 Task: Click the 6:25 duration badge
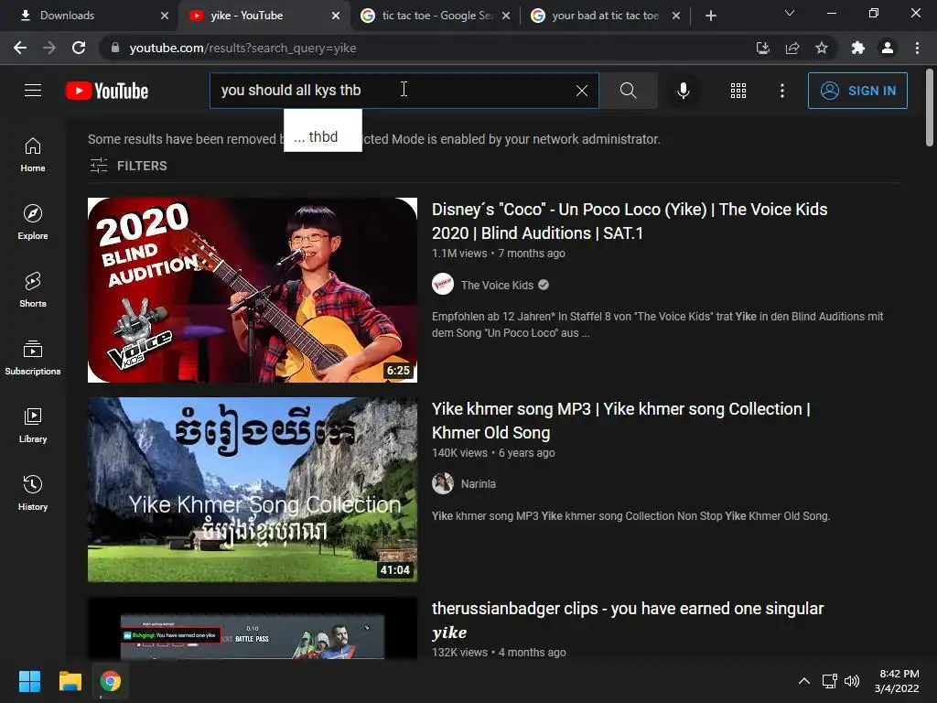click(x=398, y=370)
